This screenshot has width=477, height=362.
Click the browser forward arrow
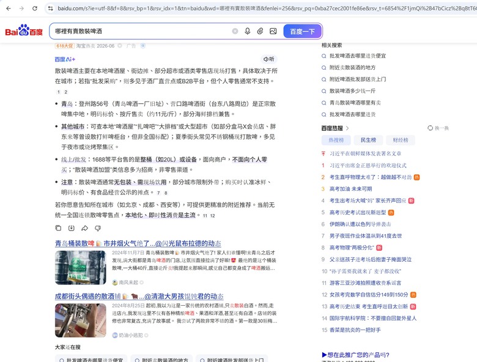coord(21,8)
